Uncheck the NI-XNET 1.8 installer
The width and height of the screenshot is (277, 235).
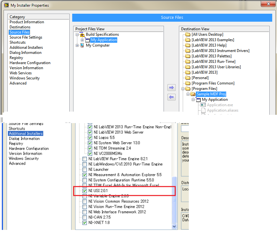85,223
